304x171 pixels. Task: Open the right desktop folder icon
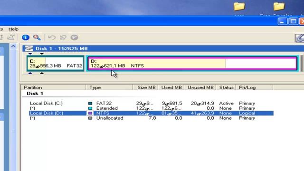click(x=279, y=7)
